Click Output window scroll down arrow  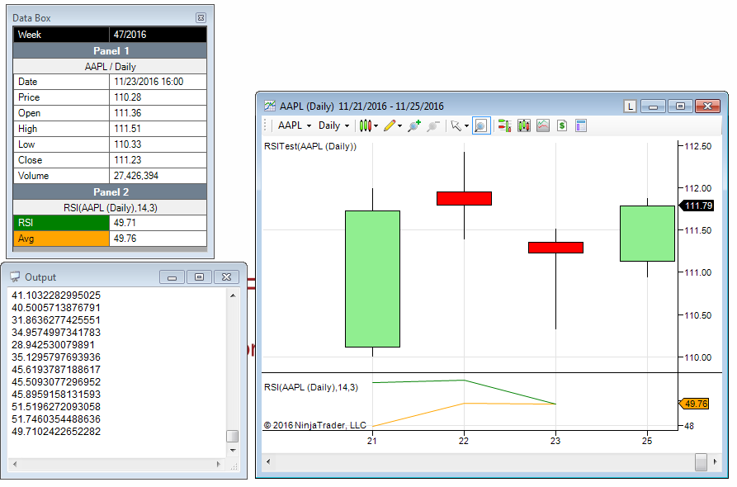point(233,451)
